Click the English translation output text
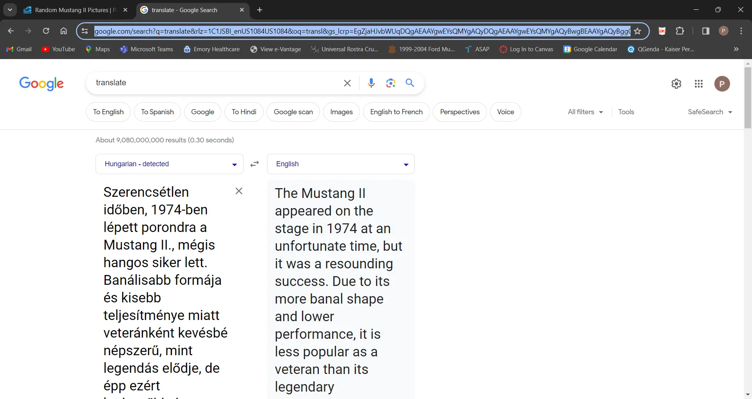The image size is (752, 399). (339, 289)
